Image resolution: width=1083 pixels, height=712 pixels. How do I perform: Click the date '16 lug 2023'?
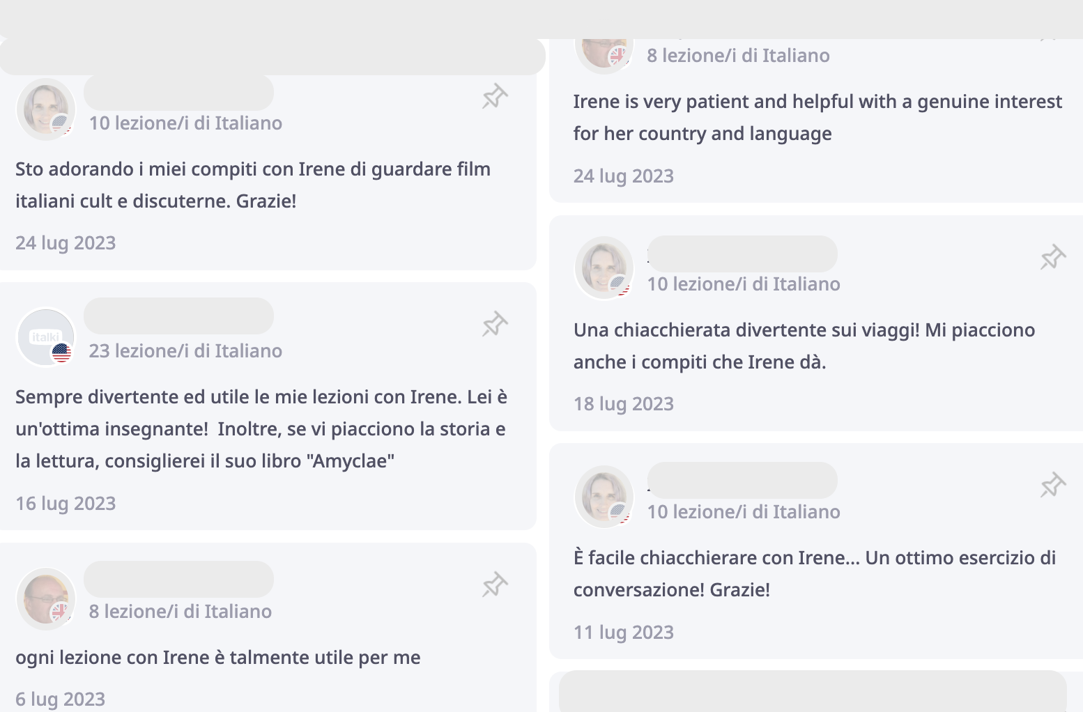tap(66, 504)
